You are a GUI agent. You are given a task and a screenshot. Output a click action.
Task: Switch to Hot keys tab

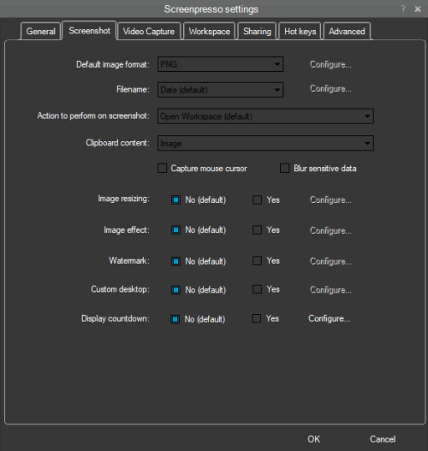(300, 31)
